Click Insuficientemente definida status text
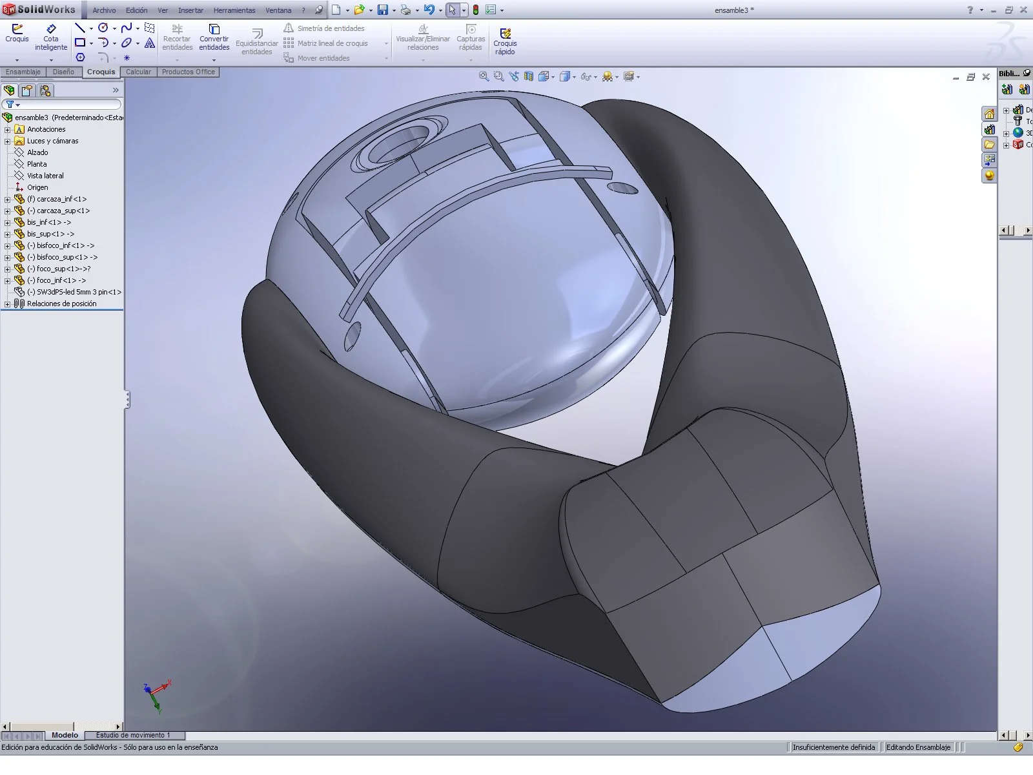The image size is (1033, 775). coord(834,747)
